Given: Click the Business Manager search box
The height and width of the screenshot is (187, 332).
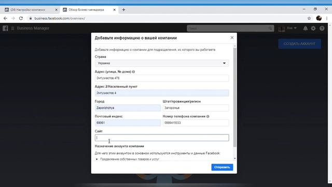Looking at the screenshot, I should click(230, 28).
